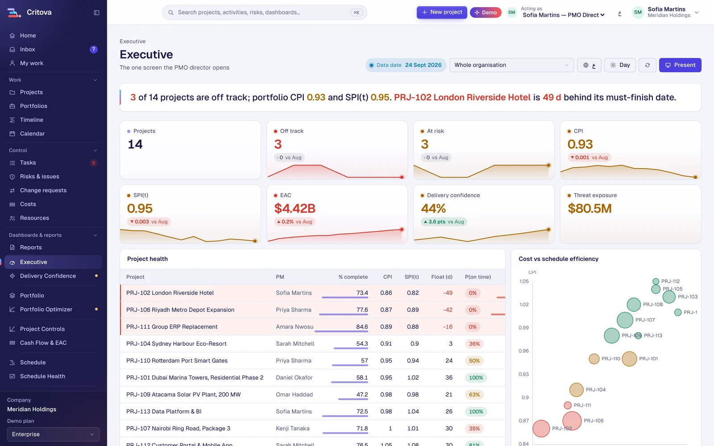Toggle the Demo mode button
The width and height of the screenshot is (714, 446).
point(486,12)
